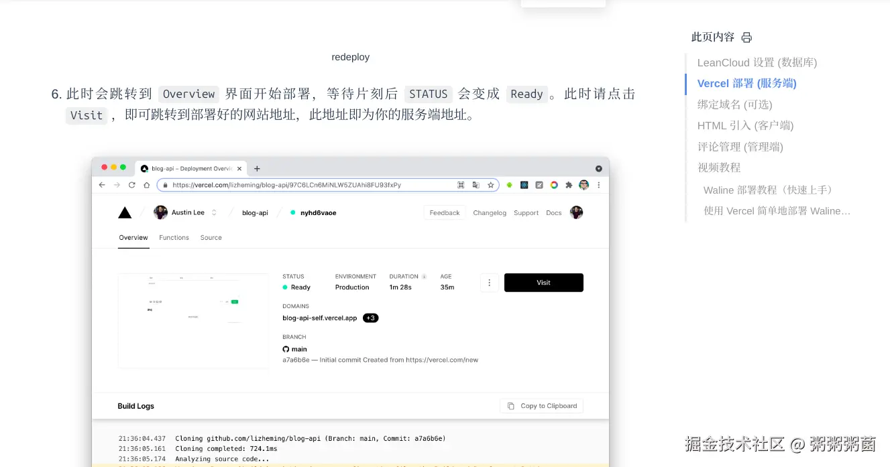Viewport: 890px width, 467px height.
Task: Open the Chrome three-dot menu
Action: click(x=598, y=185)
